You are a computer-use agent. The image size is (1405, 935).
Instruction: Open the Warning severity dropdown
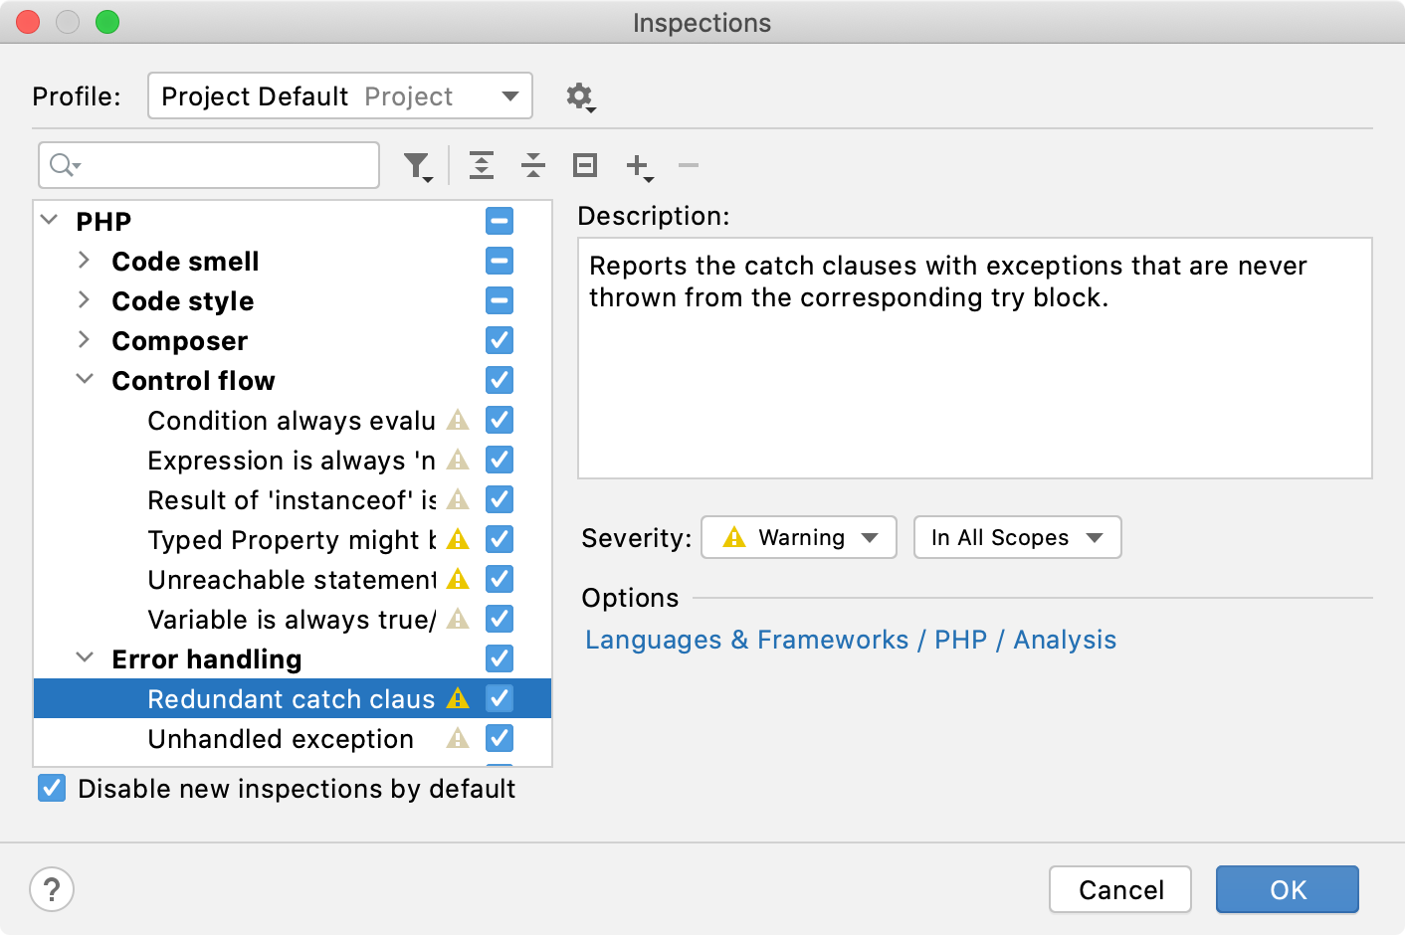799,537
